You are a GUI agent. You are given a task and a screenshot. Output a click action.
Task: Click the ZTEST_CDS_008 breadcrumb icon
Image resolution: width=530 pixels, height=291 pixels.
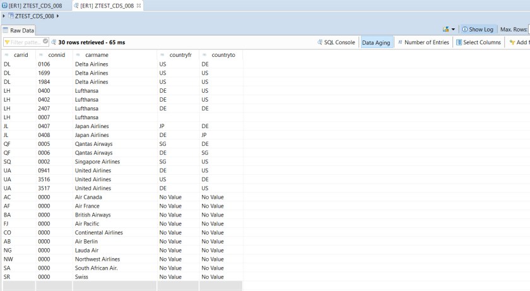coord(10,16)
